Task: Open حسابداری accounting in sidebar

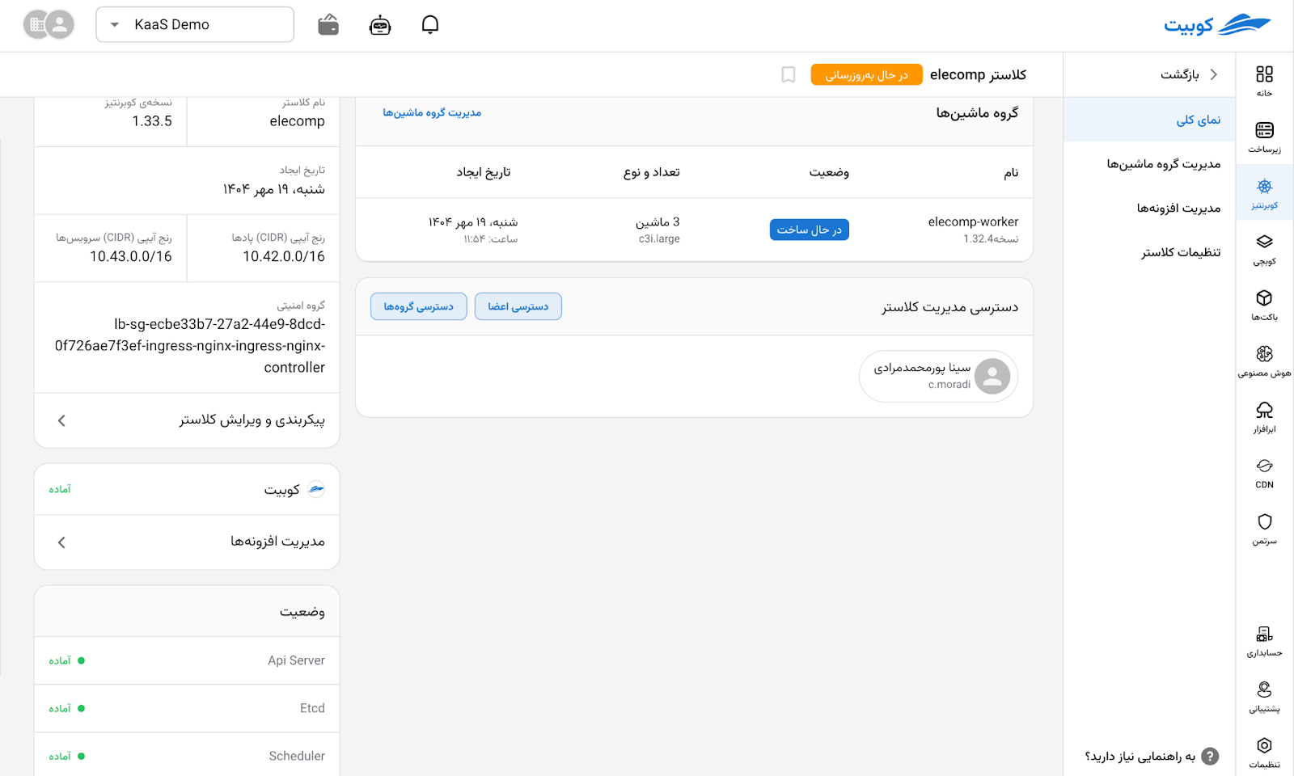Action: (1264, 641)
